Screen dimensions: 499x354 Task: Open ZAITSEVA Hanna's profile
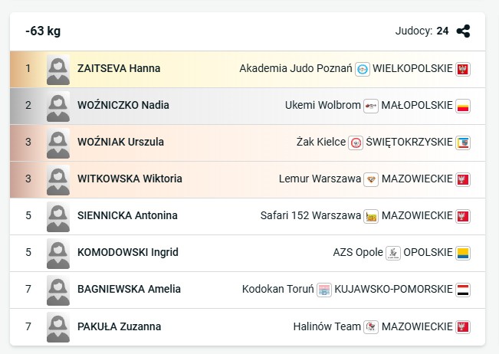pos(119,69)
